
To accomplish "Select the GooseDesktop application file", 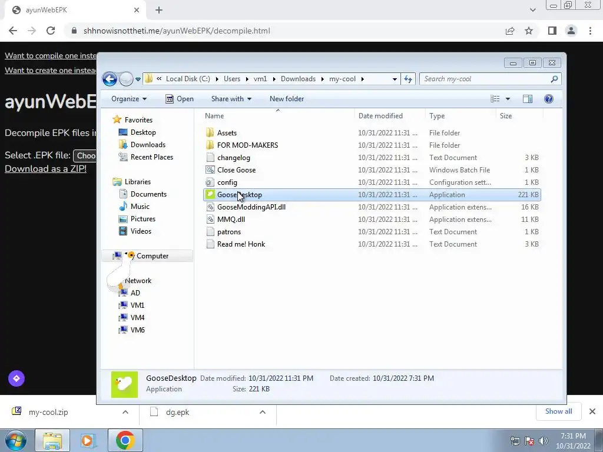I will click(372, 195).
